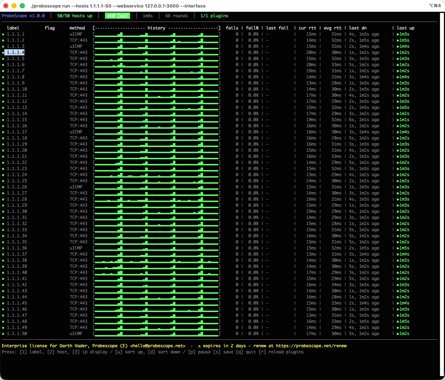The width and height of the screenshot is (445, 380).
Task: Click the cur rtt value in row 1.1.1.30
Action: (x=311, y=212)
